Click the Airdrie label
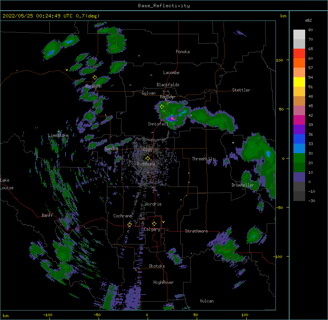The image size is (328, 320). click(x=154, y=204)
